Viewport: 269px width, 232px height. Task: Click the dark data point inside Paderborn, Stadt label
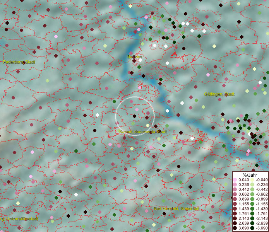coord(24,63)
